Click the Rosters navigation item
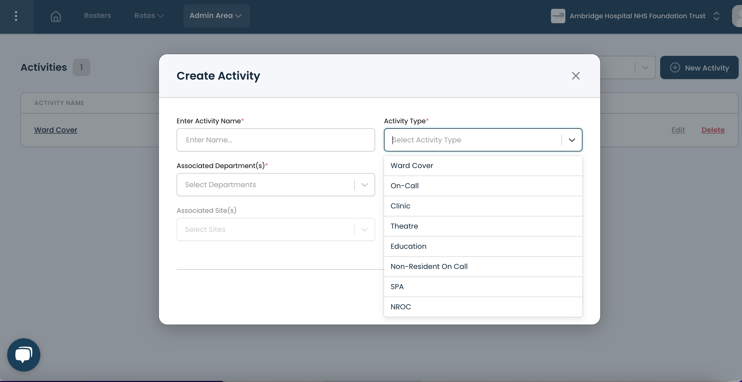The image size is (742, 382). [98, 16]
